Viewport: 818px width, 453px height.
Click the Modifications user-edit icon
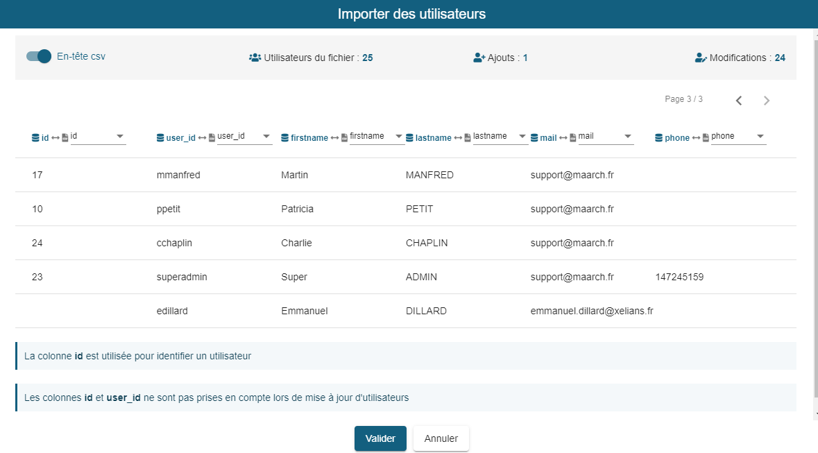click(701, 58)
